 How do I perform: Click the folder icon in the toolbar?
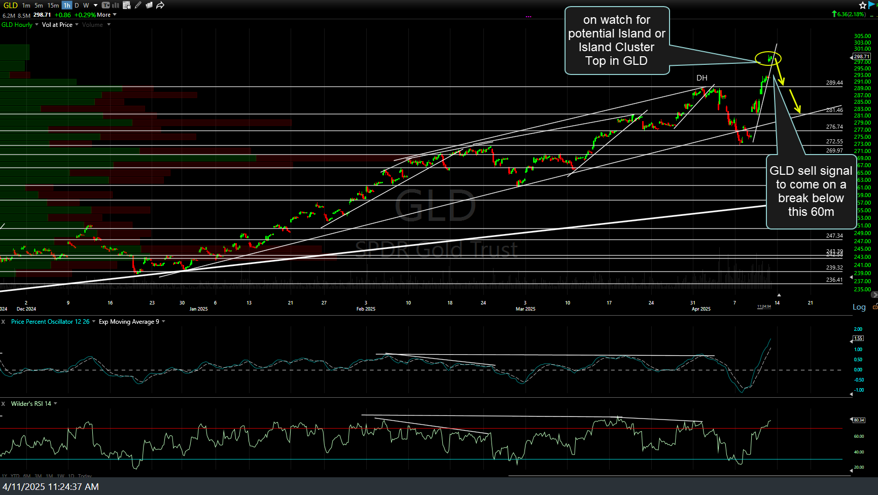tap(150, 5)
